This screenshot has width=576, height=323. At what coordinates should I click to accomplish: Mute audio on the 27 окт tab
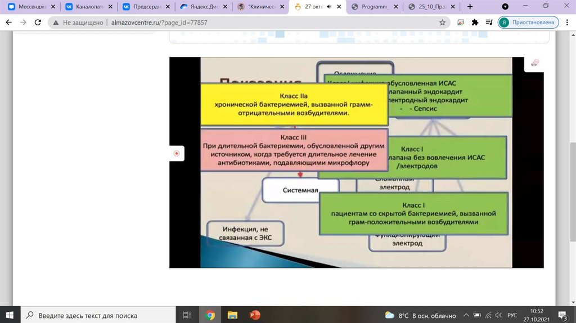tap(329, 7)
